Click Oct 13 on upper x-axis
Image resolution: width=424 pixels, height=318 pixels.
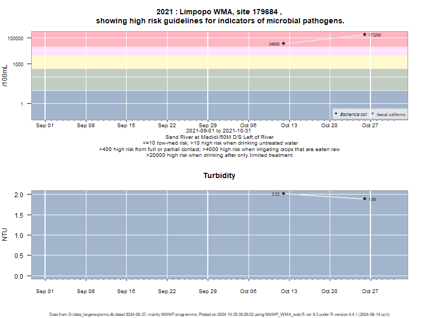(x=289, y=126)
